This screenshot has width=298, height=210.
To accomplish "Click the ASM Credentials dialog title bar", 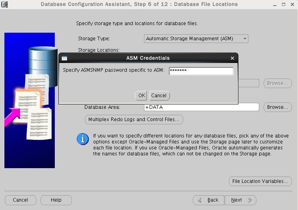I will tap(148, 58).
